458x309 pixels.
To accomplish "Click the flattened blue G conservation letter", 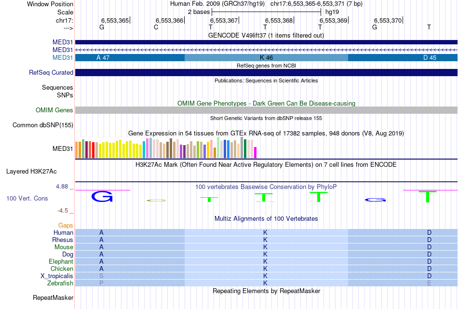I will pos(375,200).
